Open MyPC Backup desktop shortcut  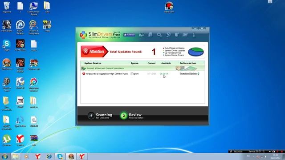click(x=20, y=27)
